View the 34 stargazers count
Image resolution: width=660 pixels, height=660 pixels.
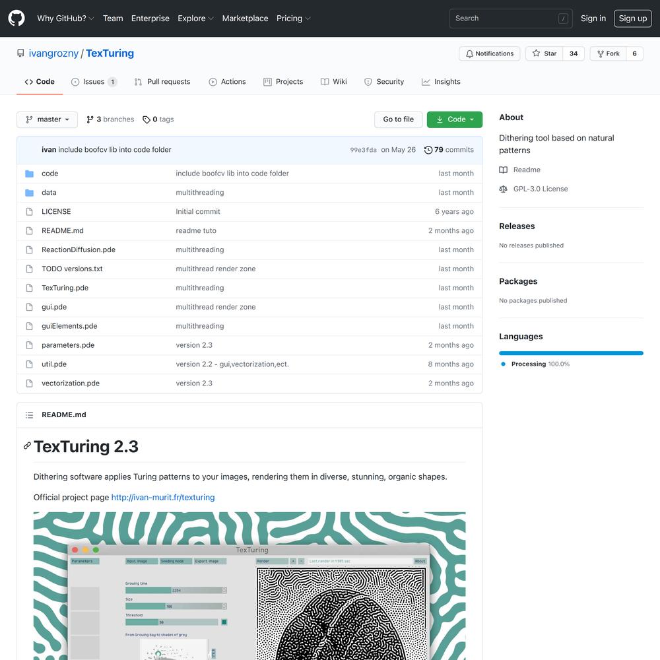click(574, 53)
